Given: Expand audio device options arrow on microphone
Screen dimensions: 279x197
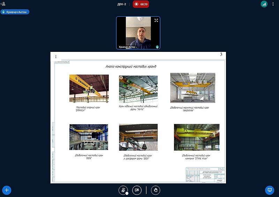Looking at the screenshot, I should point(127,193).
